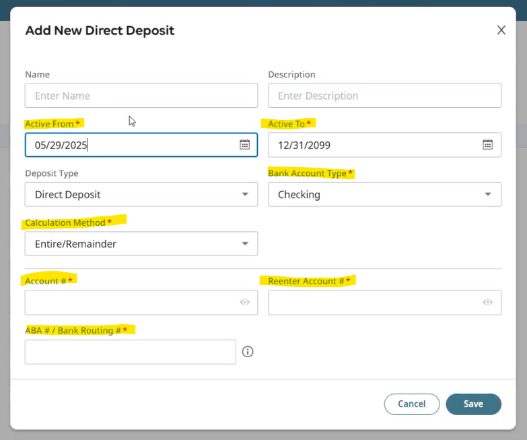Focus the Name input field
This screenshot has width=527, height=440.
tap(141, 96)
